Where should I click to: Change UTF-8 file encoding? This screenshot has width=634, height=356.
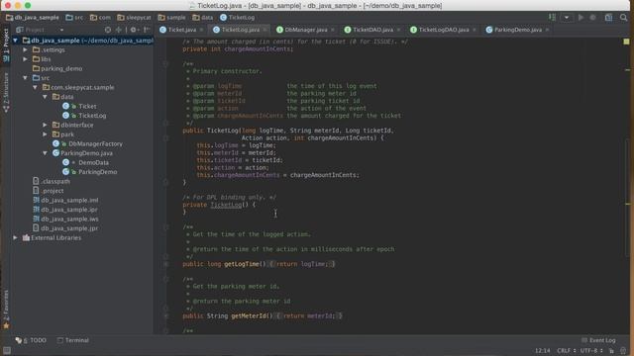[591, 350]
